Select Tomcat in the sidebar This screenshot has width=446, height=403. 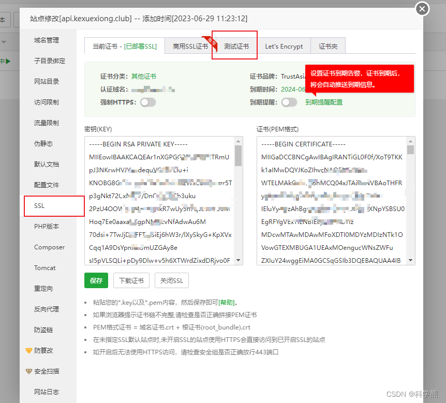pos(44,268)
